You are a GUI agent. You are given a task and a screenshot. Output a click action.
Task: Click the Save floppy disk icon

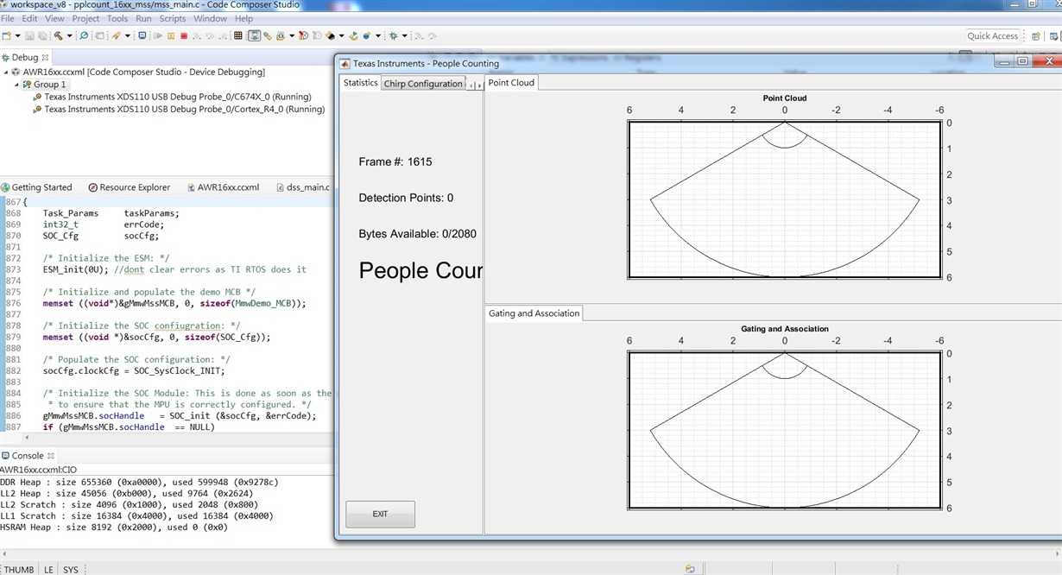[29, 35]
